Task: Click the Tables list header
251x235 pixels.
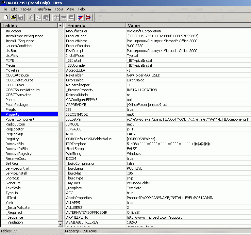Action: coord(29,25)
